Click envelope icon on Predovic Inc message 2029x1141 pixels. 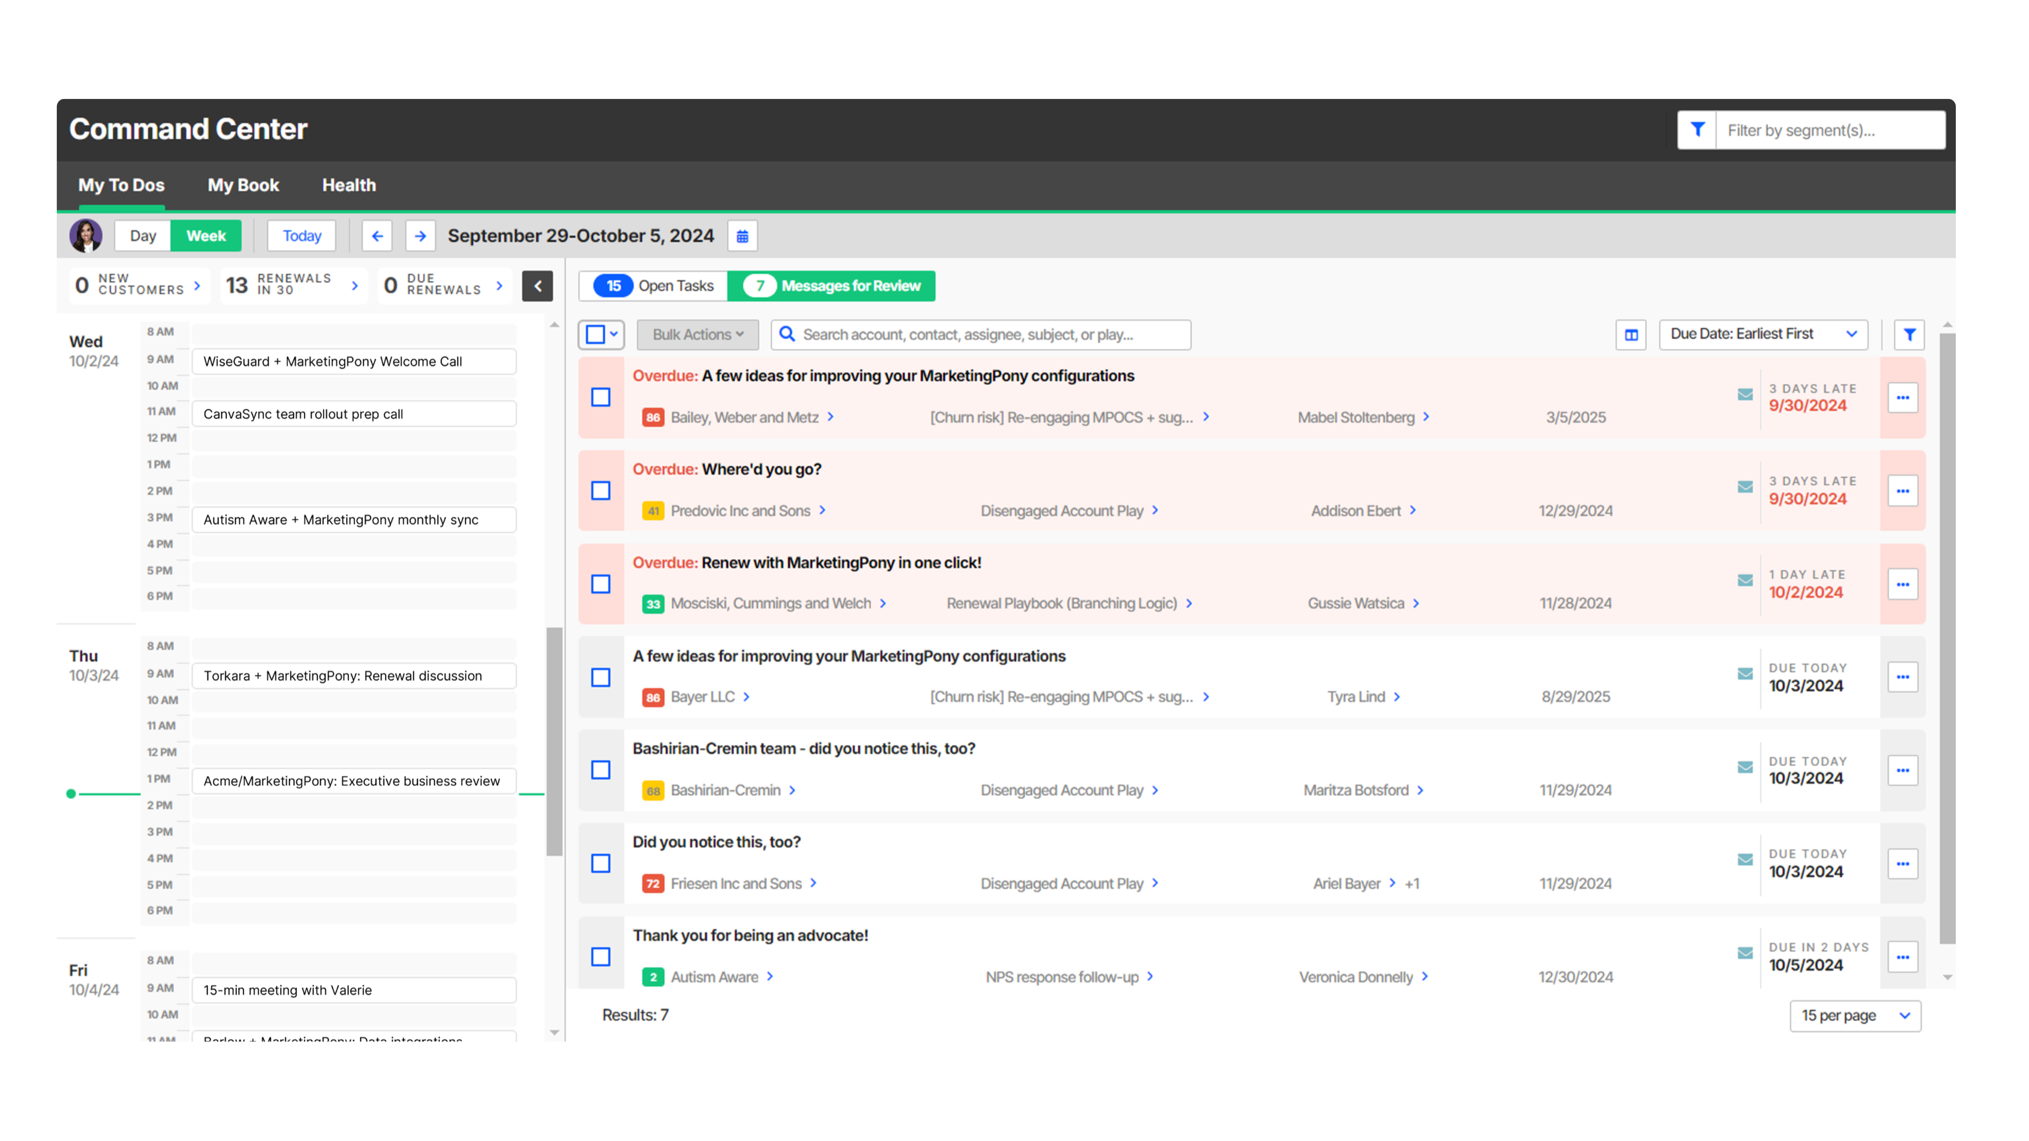[x=1745, y=487]
